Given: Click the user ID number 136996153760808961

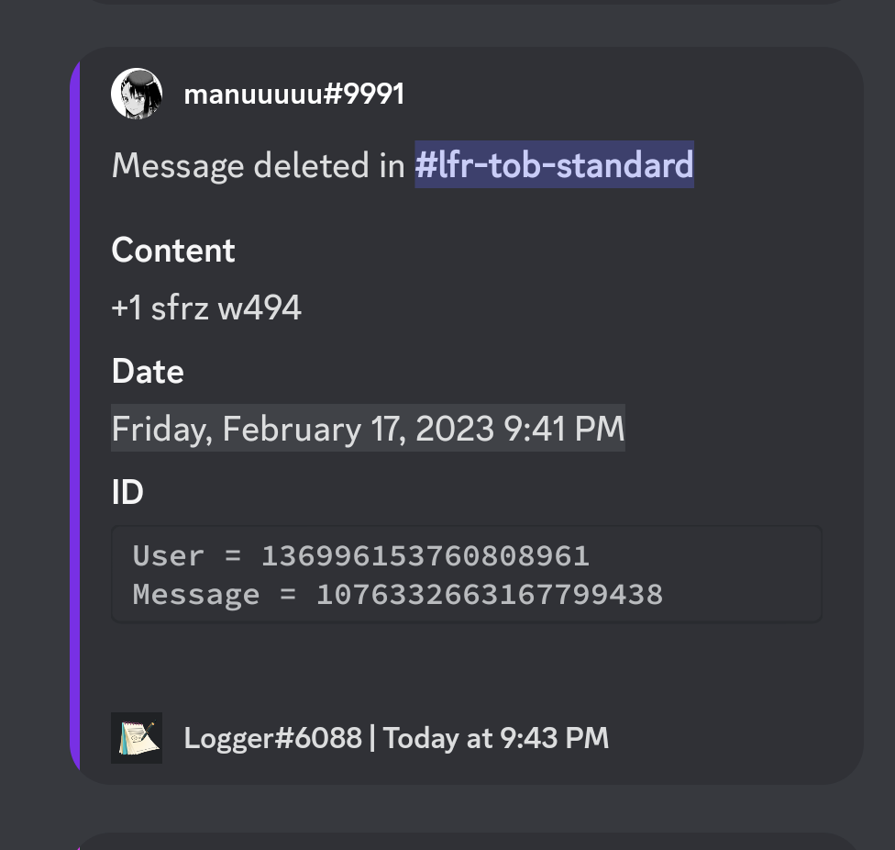Looking at the screenshot, I should click(x=425, y=555).
